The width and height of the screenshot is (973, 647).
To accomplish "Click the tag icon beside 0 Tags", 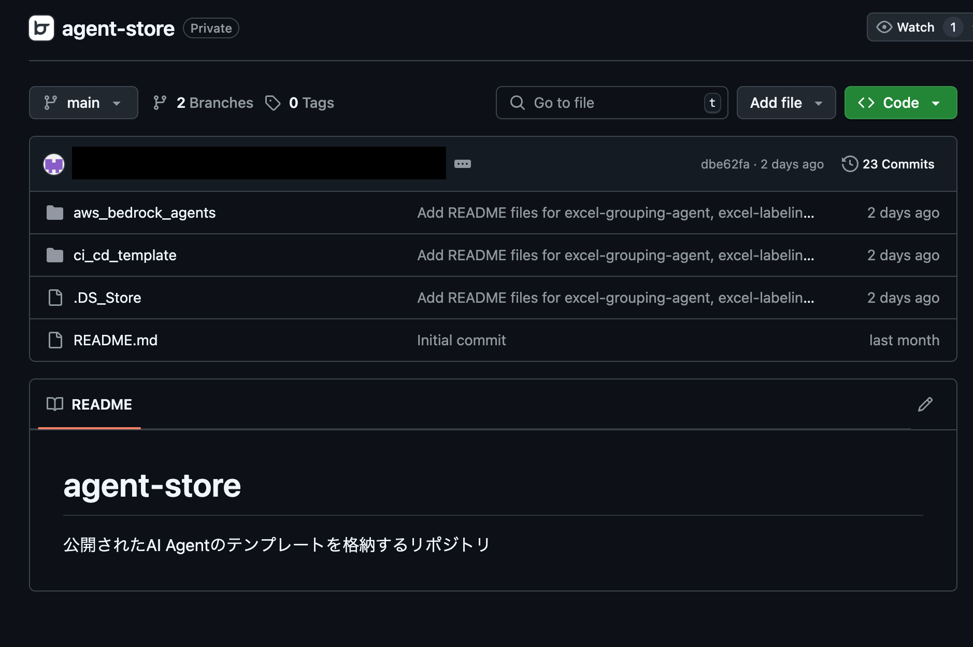I will pos(273,103).
